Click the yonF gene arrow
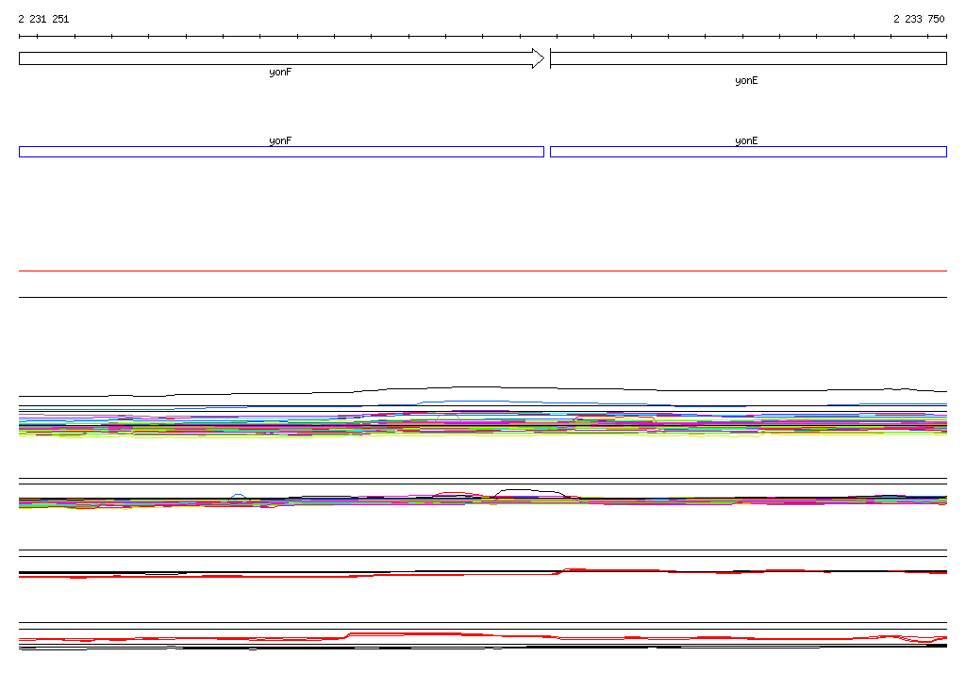 pos(274,58)
